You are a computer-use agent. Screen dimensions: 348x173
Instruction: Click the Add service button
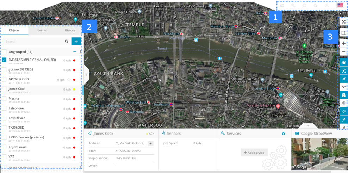(x=254, y=153)
